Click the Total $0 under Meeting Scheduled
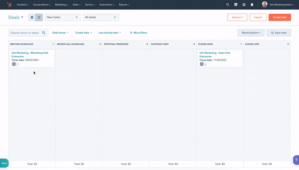This screenshot has height=170, width=299. tap(32, 164)
